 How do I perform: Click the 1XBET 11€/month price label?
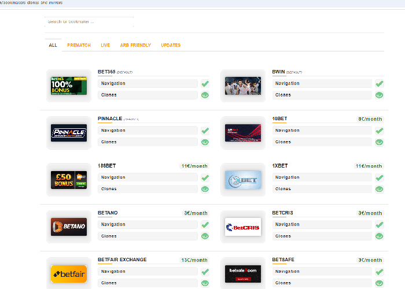pyautogui.click(x=369, y=166)
